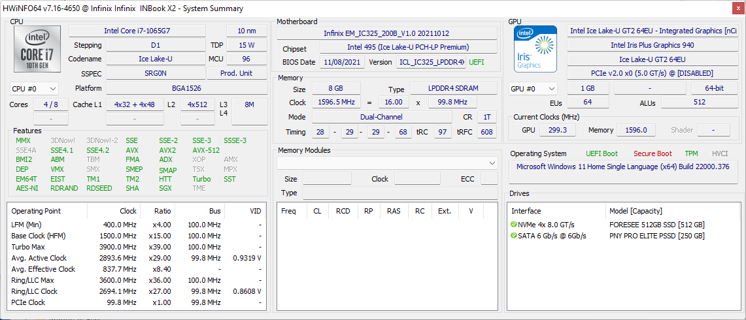
Task: Click the Cores value 4 / 8
Action: tap(51, 104)
